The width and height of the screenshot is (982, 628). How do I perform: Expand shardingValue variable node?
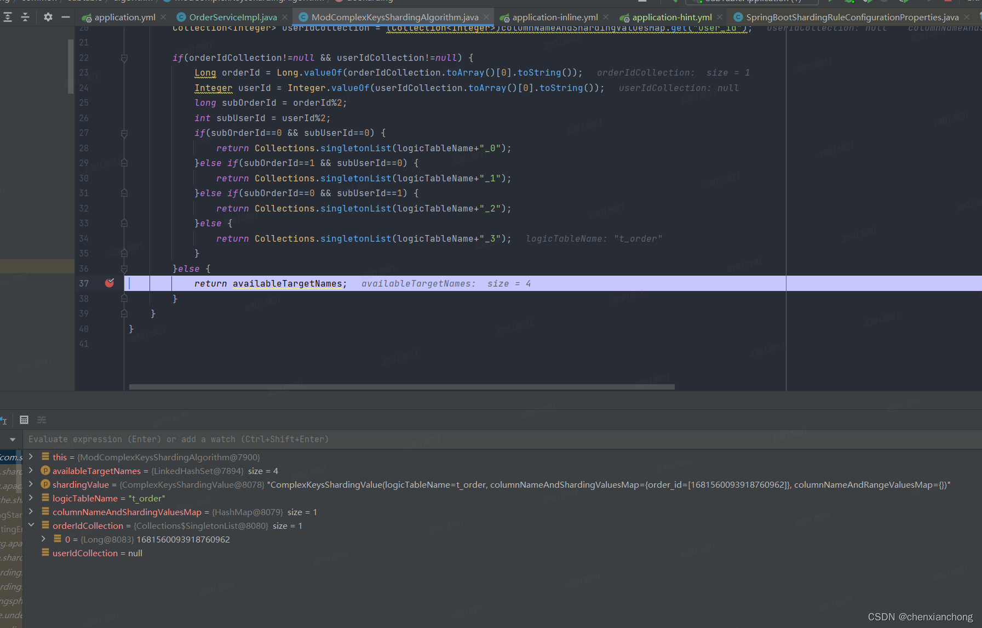[31, 484]
